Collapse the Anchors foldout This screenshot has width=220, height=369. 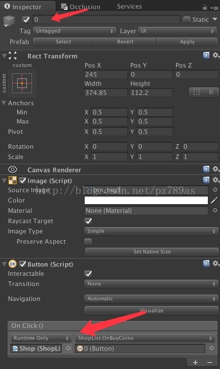(4, 103)
